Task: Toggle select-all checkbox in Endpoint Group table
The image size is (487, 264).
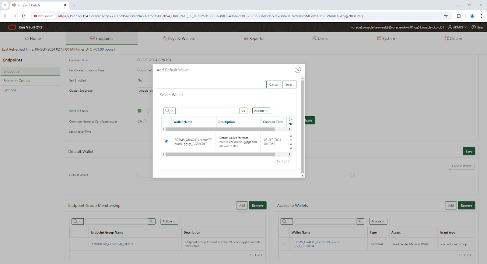Action: pyautogui.click(x=73, y=232)
